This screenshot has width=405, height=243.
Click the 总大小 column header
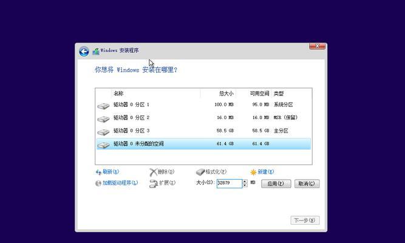point(218,94)
